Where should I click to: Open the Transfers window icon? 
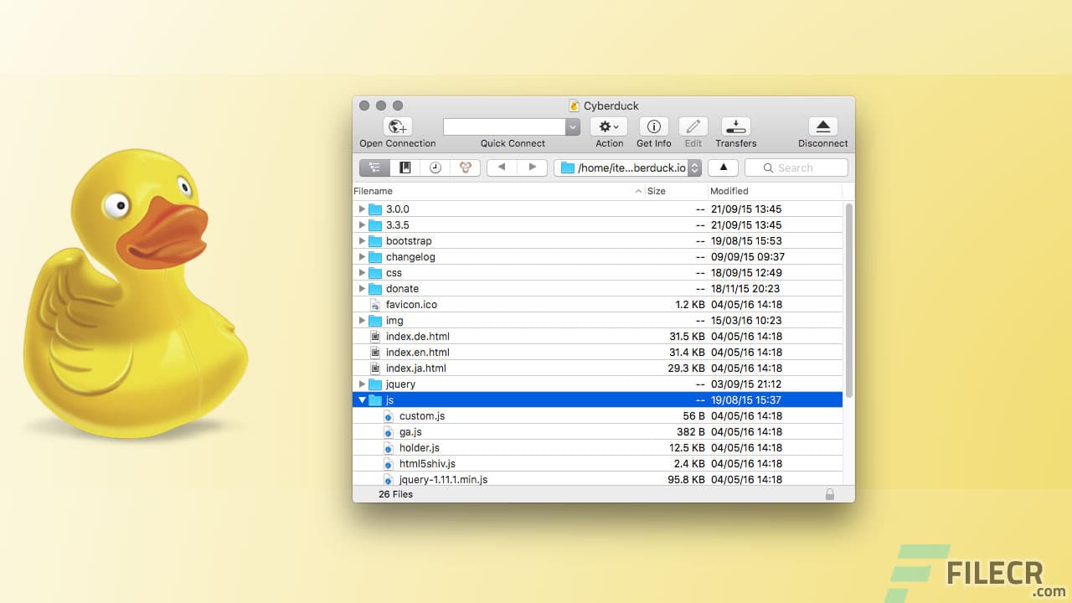735,126
